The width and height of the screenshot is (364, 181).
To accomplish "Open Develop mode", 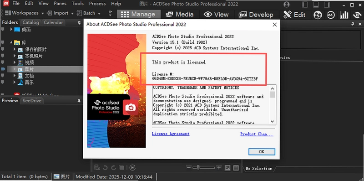I will click(256, 15).
